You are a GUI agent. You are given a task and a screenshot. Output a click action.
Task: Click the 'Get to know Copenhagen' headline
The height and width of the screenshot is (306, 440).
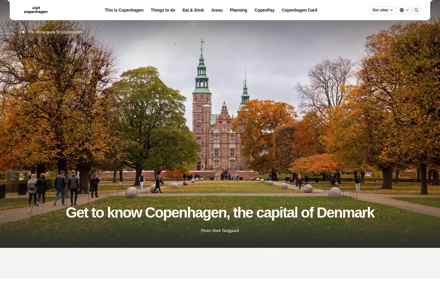(x=220, y=213)
